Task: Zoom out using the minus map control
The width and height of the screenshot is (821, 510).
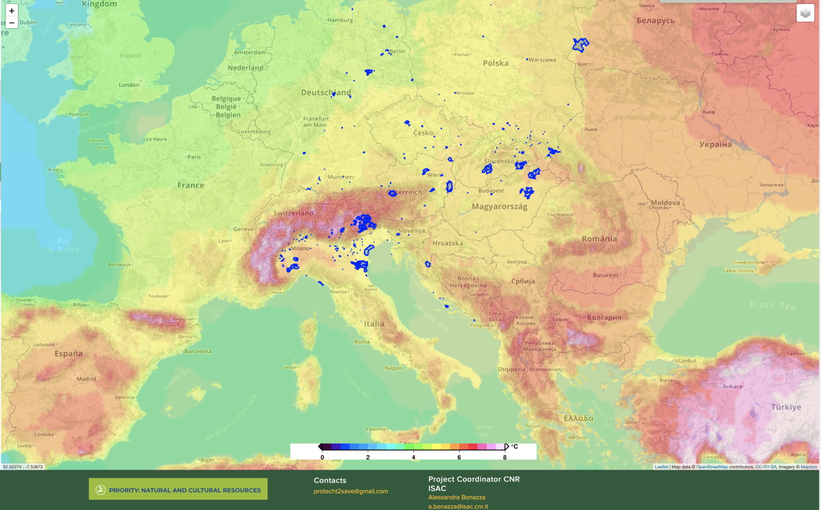Action: tap(12, 23)
